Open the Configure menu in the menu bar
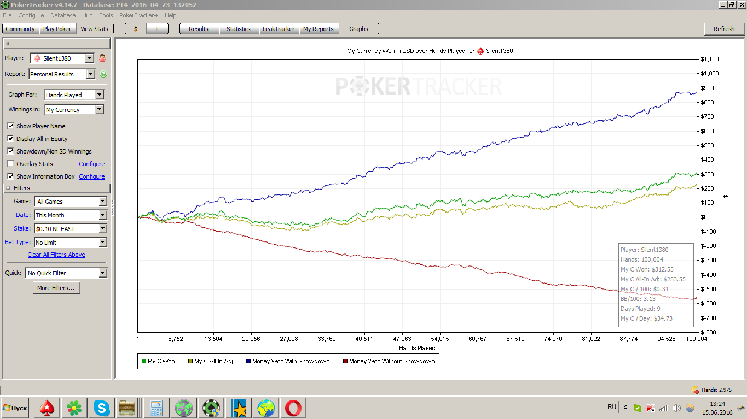The height and width of the screenshot is (419, 747). (31, 15)
